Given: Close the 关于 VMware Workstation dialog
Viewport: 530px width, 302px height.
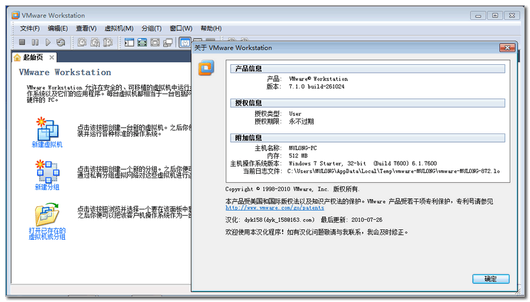Looking at the screenshot, I should pos(507,48).
